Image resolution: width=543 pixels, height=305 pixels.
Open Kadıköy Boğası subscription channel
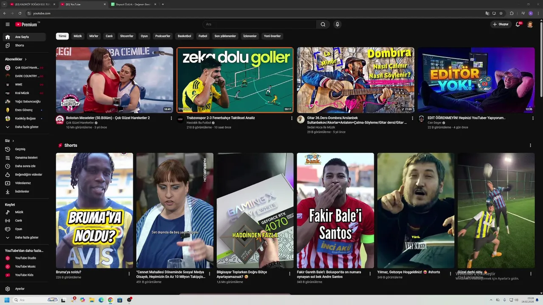pos(25,119)
